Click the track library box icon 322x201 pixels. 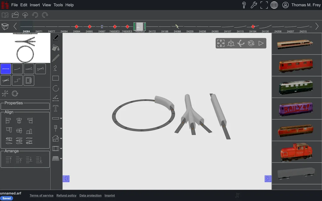(5, 26)
